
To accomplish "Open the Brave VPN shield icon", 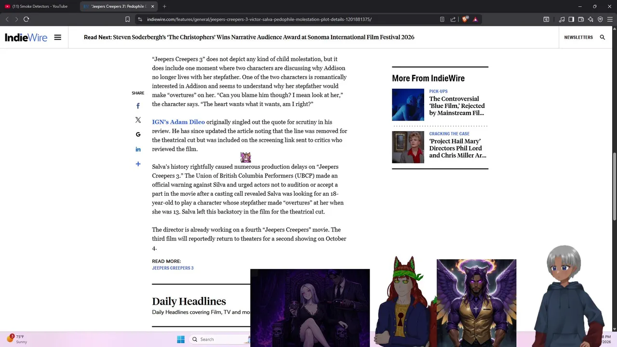I will click(x=600, y=19).
